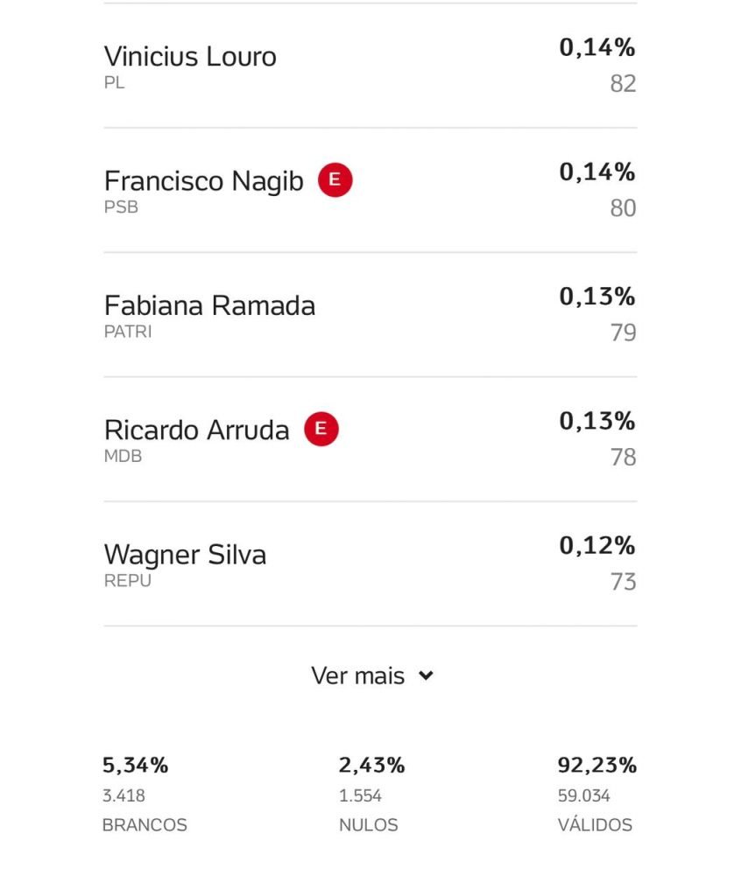The height and width of the screenshot is (896, 741).
Task: Click the 5,34% Brancos percentage
Action: pos(135,765)
